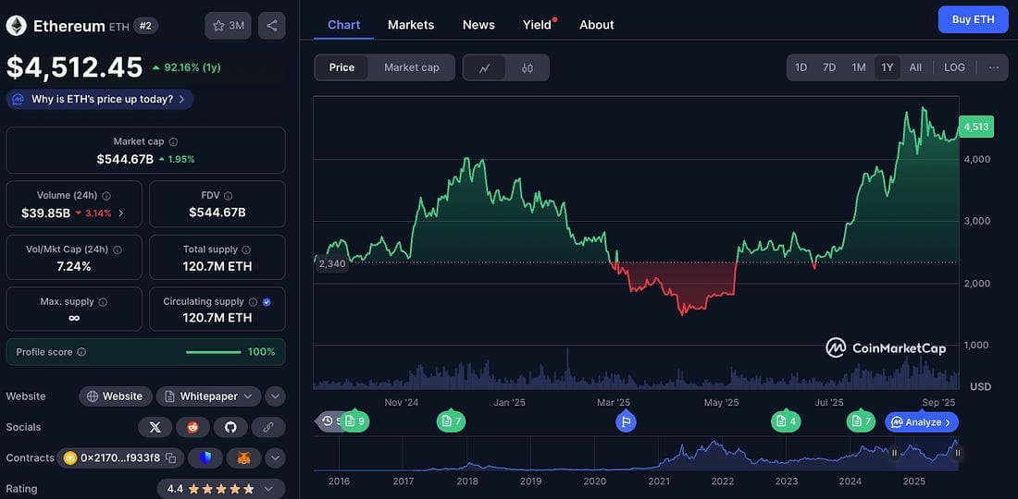Open the Chart tab
The height and width of the screenshot is (499, 1018).
pos(344,25)
